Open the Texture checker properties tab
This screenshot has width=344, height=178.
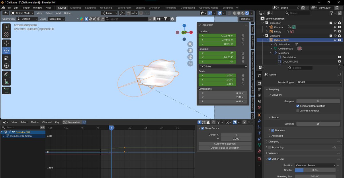(x=259, y=159)
